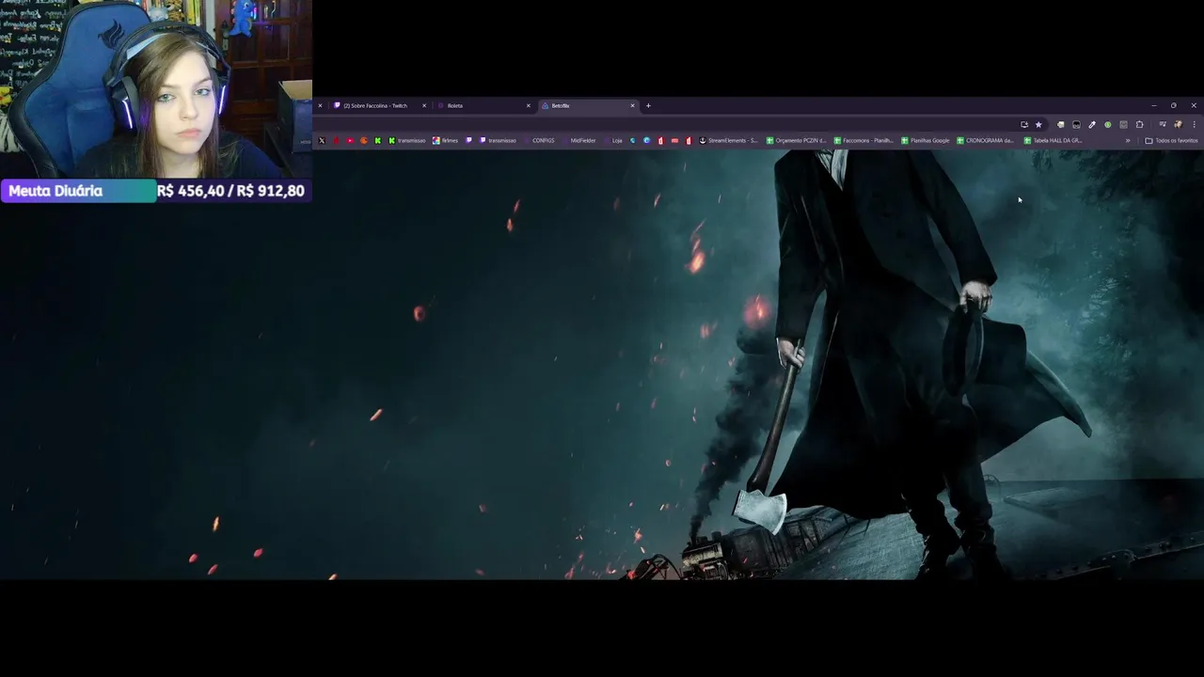Screen dimensions: 1204x677
Task: Close the Sobre Faccolina Twitch tab
Action: [423, 105]
